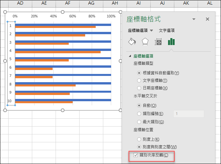Image resolution: width=221 pixels, height=164 pixels.
Task: Open the 座標軸選項 dropdown arrow
Action: click(x=151, y=31)
